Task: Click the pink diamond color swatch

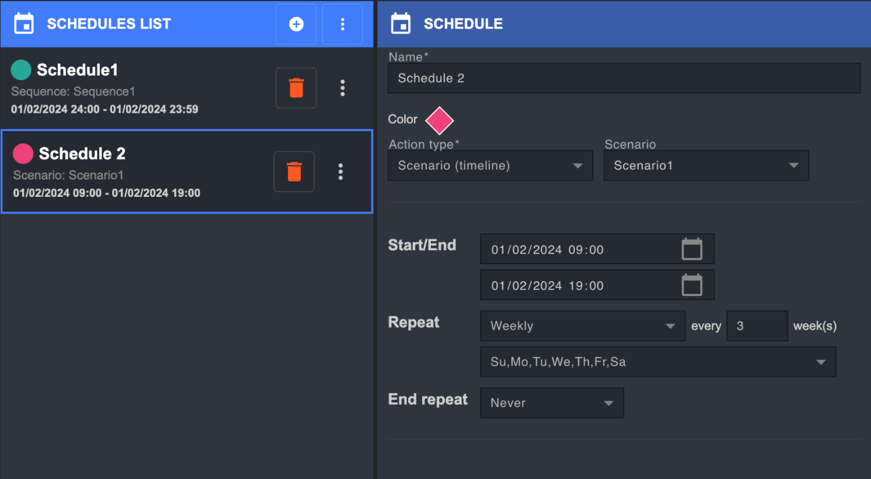Action: [440, 120]
